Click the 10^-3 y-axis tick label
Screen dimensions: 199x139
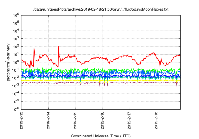[x=16, y=86]
